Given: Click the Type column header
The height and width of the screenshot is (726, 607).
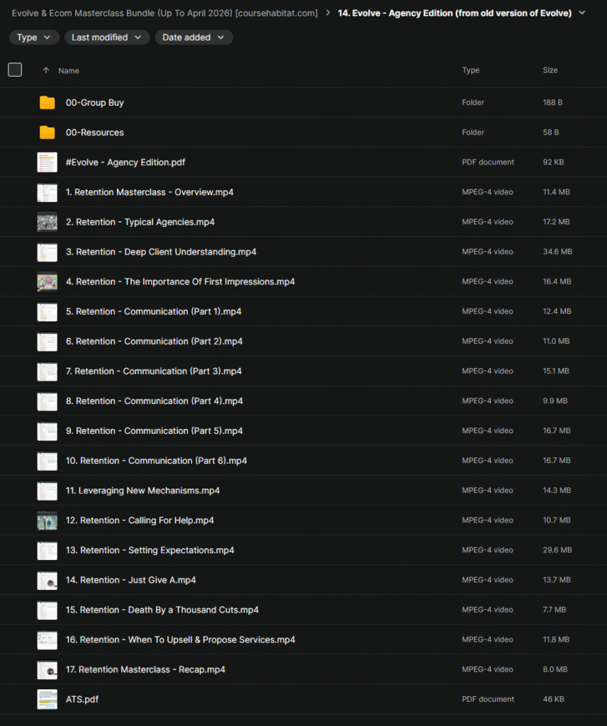Looking at the screenshot, I should tap(471, 70).
